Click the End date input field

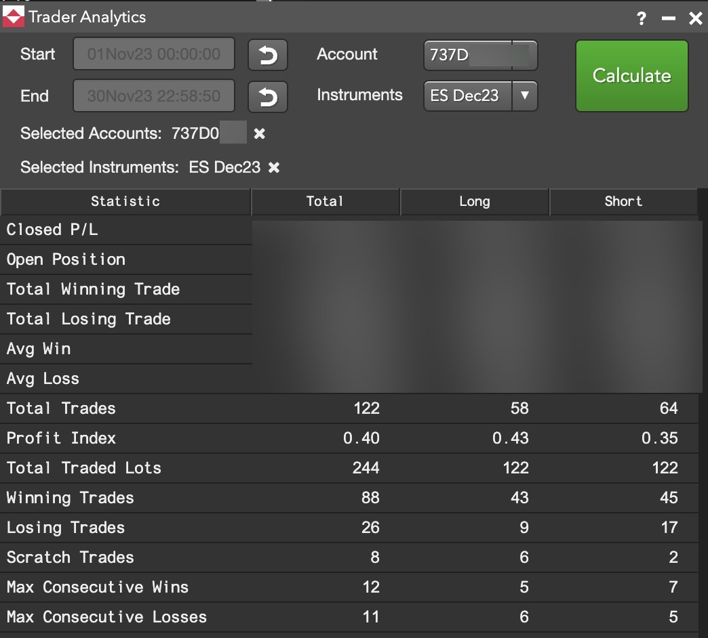click(x=154, y=96)
